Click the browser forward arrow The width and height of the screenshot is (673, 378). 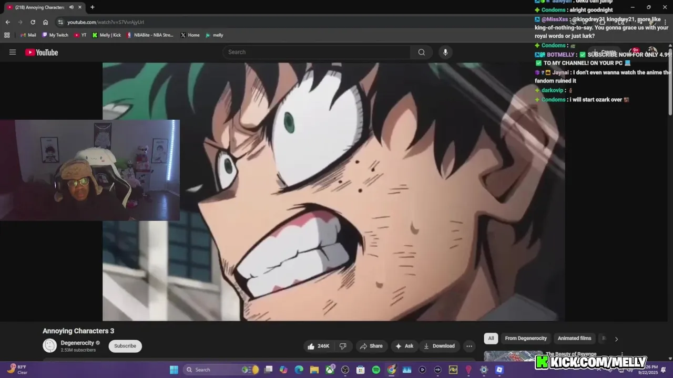point(20,22)
